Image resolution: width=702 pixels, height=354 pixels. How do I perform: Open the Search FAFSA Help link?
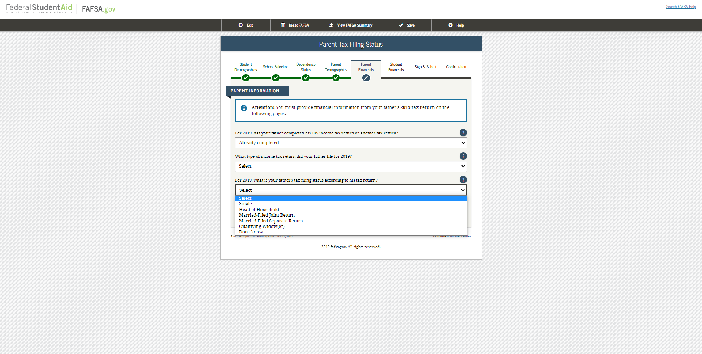(x=681, y=7)
